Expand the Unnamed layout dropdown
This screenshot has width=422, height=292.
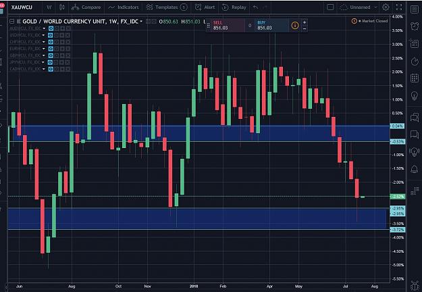coord(375,7)
